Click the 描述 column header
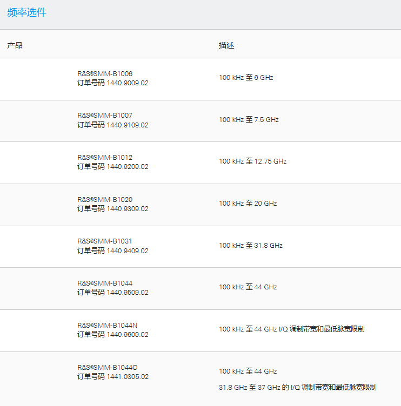Image resolution: width=401 pixels, height=406 pixels. pyautogui.click(x=226, y=45)
